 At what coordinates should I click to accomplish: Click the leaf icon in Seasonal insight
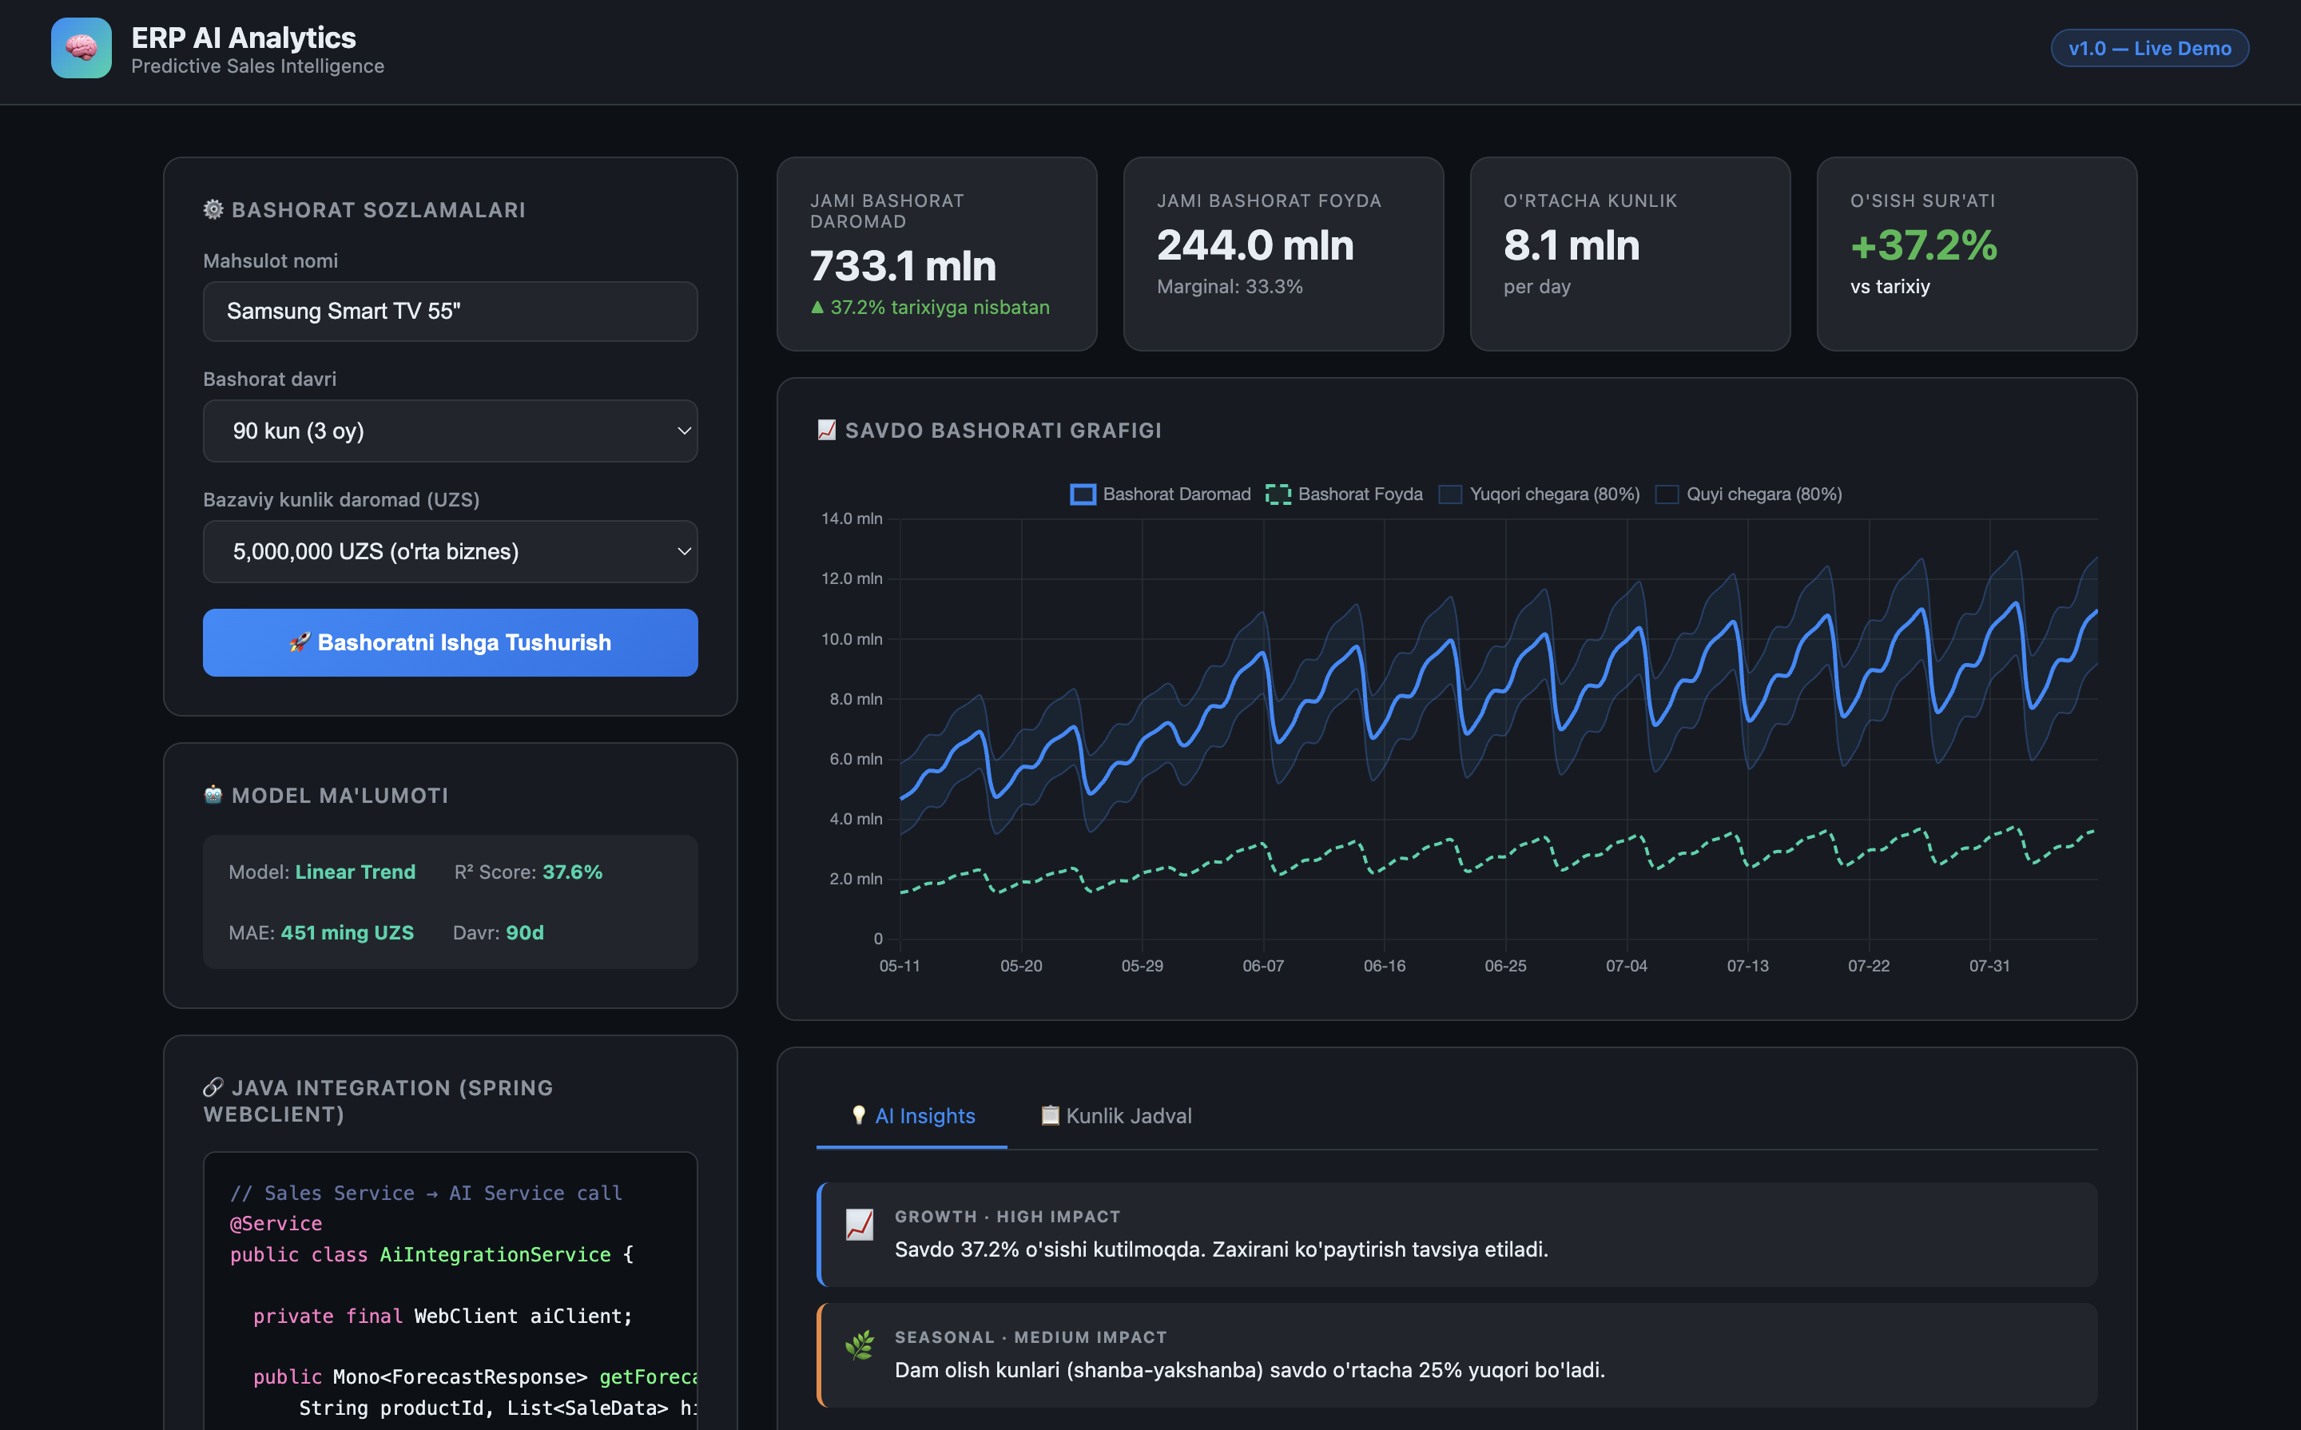(x=860, y=1345)
